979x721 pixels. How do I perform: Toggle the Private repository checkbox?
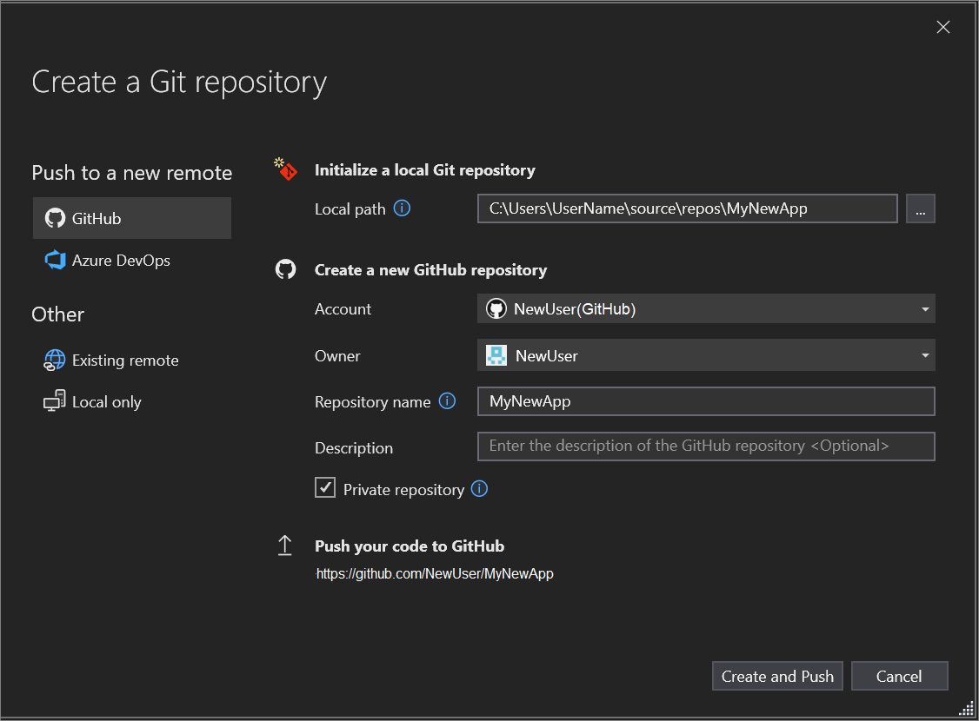(x=325, y=488)
